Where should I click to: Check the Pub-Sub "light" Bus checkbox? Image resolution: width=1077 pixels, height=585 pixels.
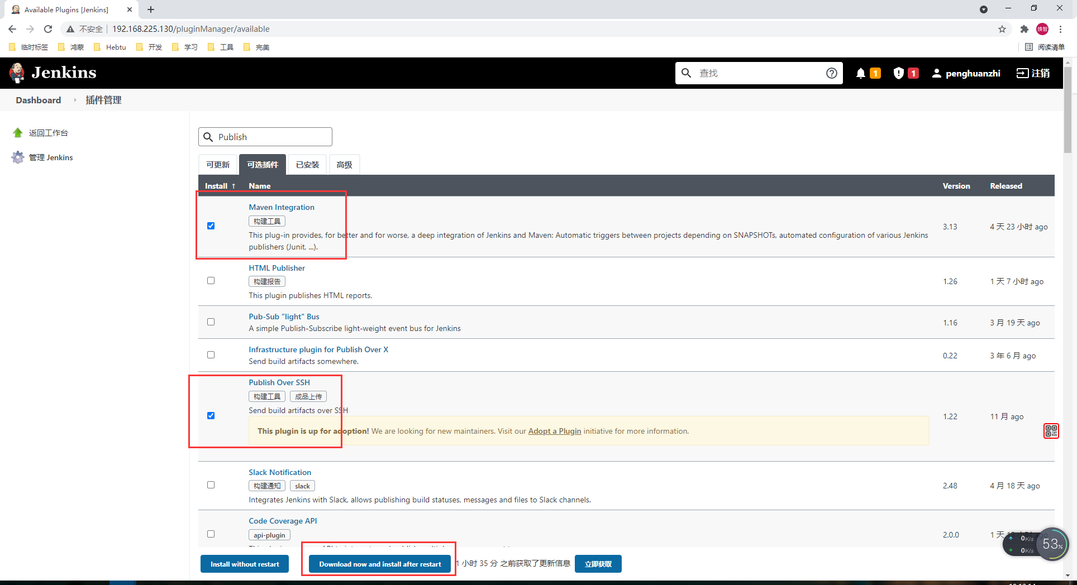[x=211, y=322]
